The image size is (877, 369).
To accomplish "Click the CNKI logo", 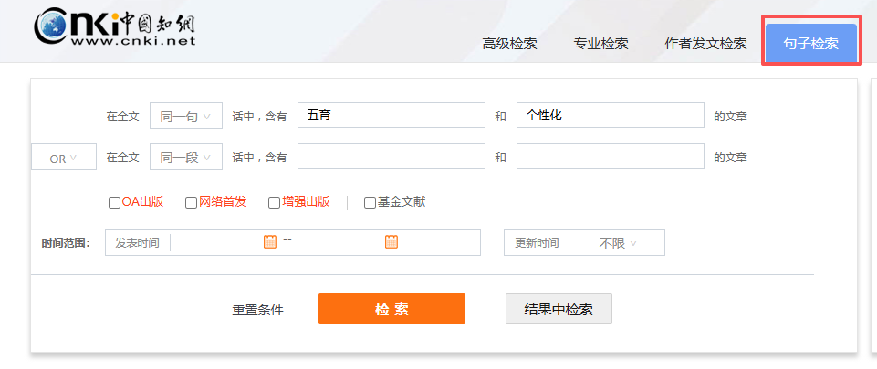I will point(115,29).
